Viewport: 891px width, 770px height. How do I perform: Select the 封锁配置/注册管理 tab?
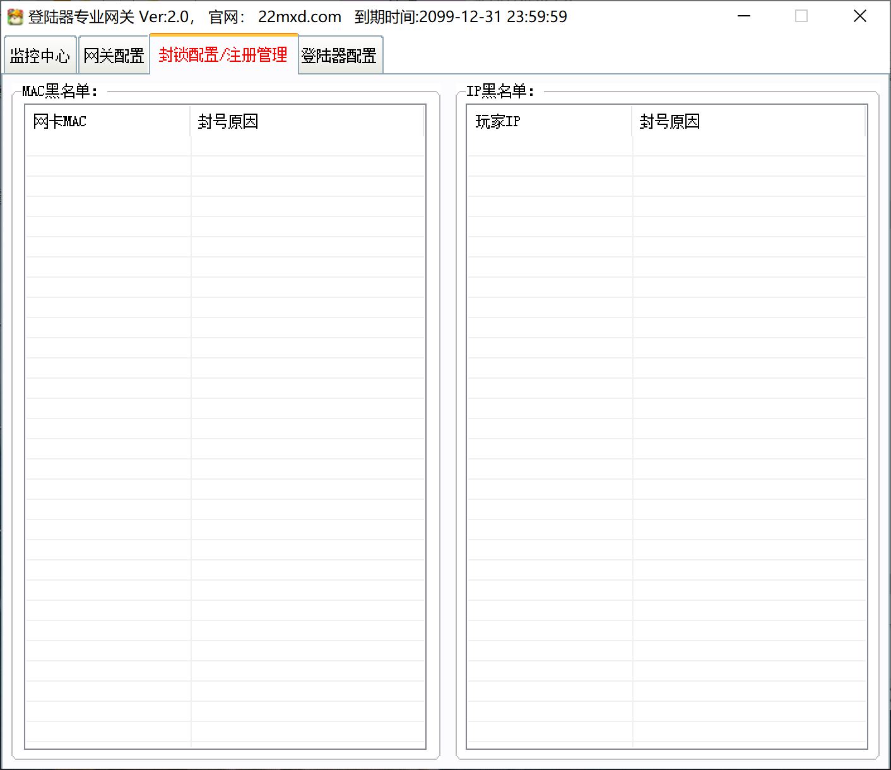[x=223, y=54]
